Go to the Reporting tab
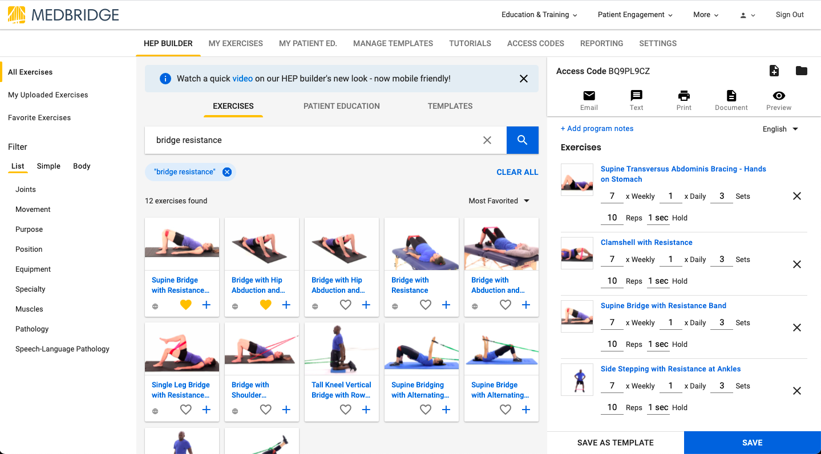821x454 pixels. [x=601, y=43]
